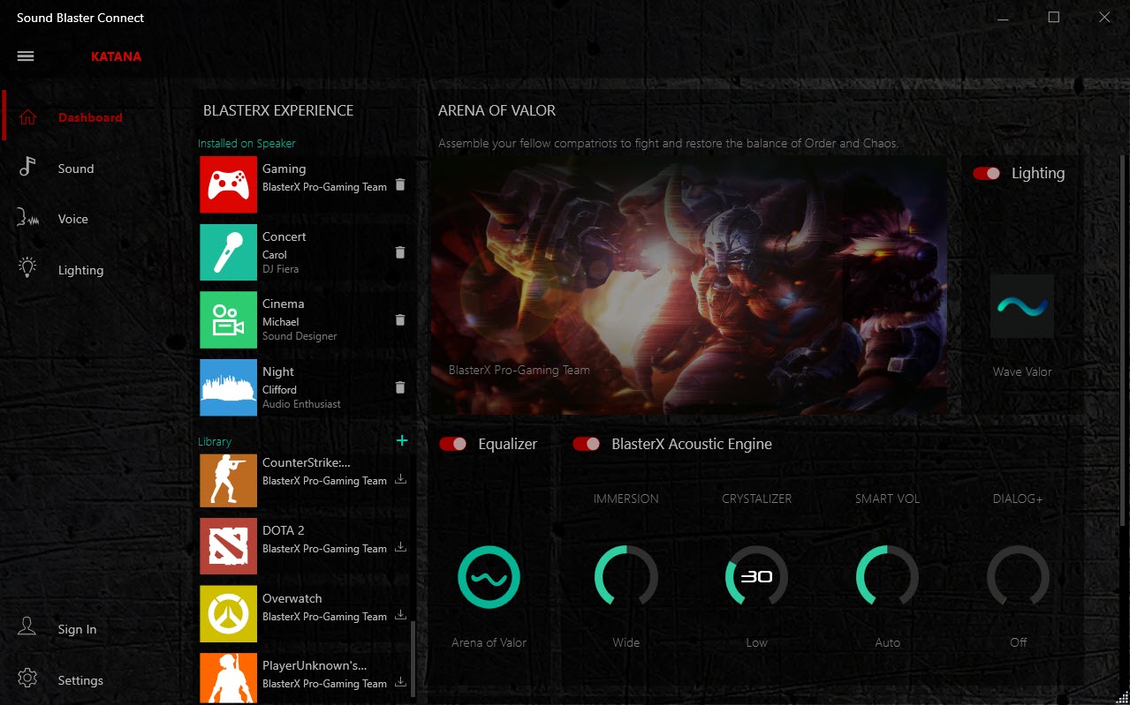This screenshot has width=1130, height=705.
Task: Download the Overwatch profile
Action: click(x=400, y=615)
